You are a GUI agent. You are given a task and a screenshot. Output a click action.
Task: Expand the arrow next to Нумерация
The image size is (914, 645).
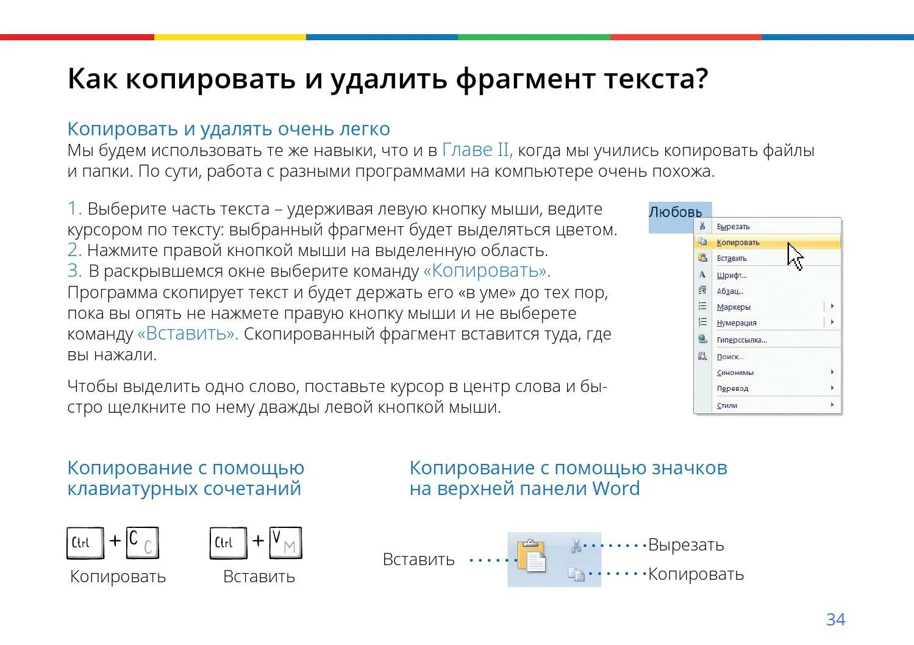point(832,322)
